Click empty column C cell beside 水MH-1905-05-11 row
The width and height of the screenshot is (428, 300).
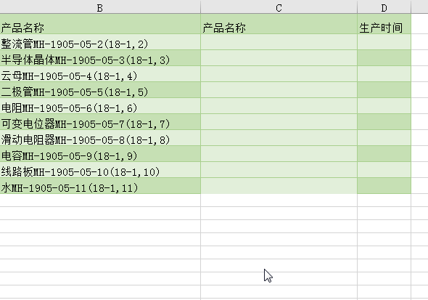(279, 186)
